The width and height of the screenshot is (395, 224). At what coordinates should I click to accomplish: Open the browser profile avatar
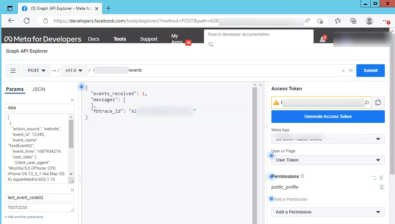point(369,21)
